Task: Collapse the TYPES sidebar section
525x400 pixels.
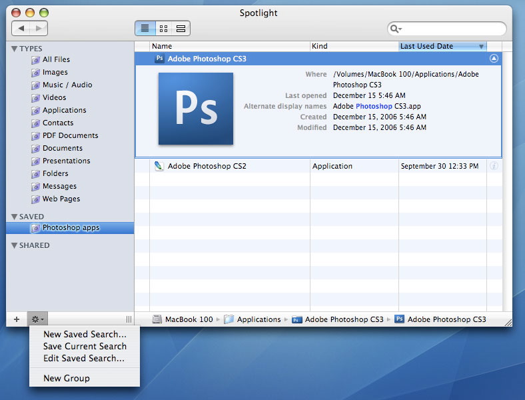Action: pos(15,49)
